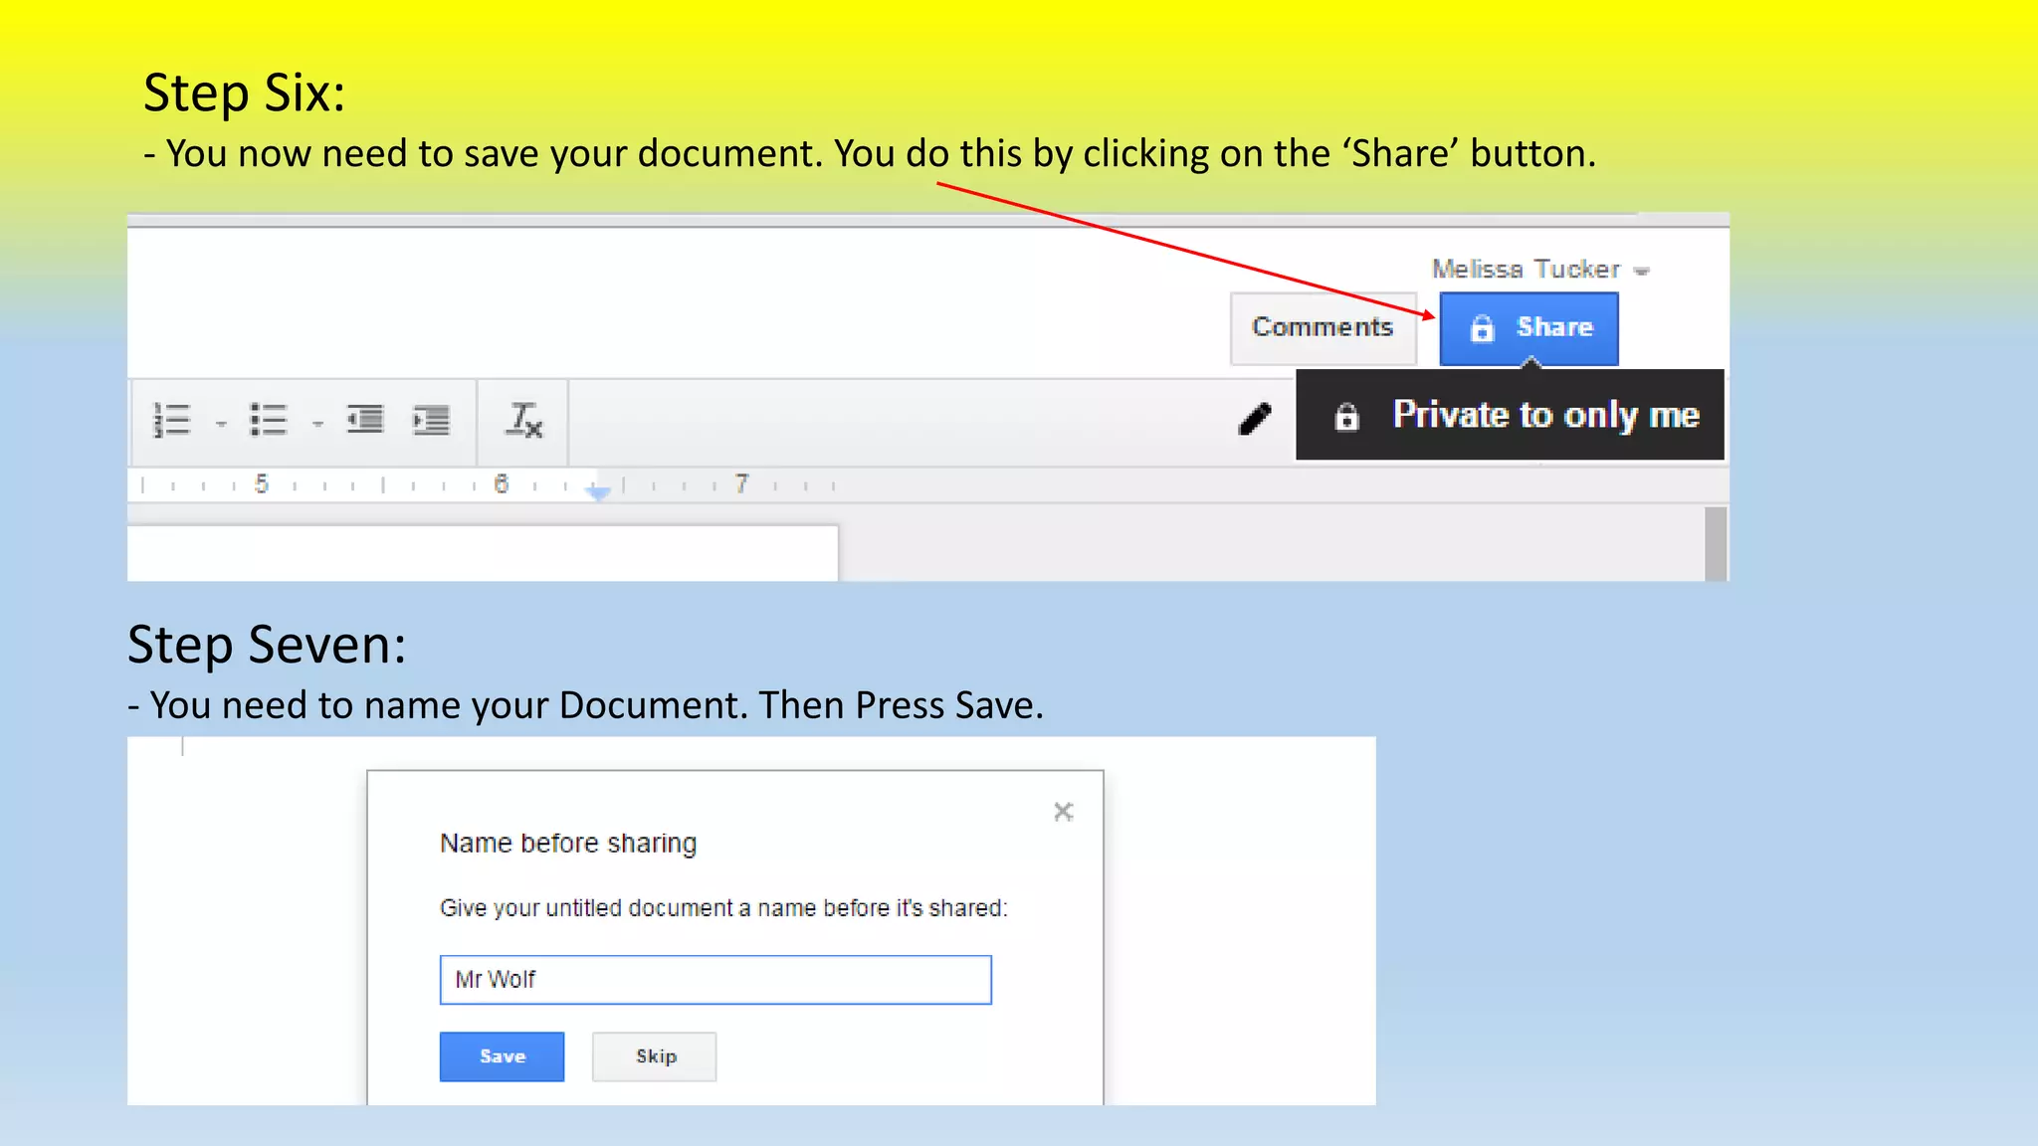Viewport: 2038px width, 1146px height.
Task: Click the document name field containing Mr Wolf
Action: click(x=715, y=980)
